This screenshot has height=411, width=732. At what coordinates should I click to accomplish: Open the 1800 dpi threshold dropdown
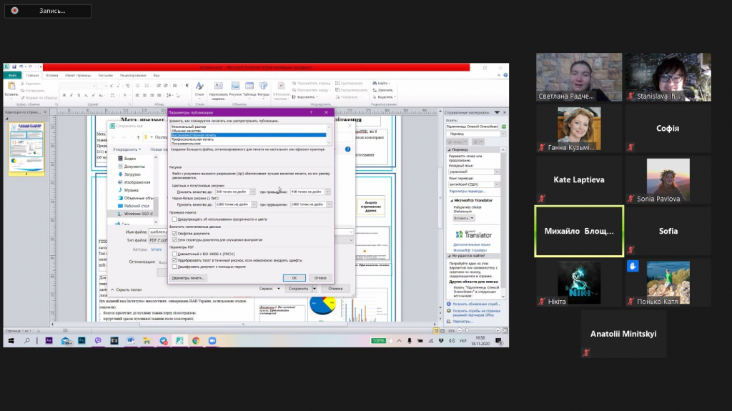point(329,204)
